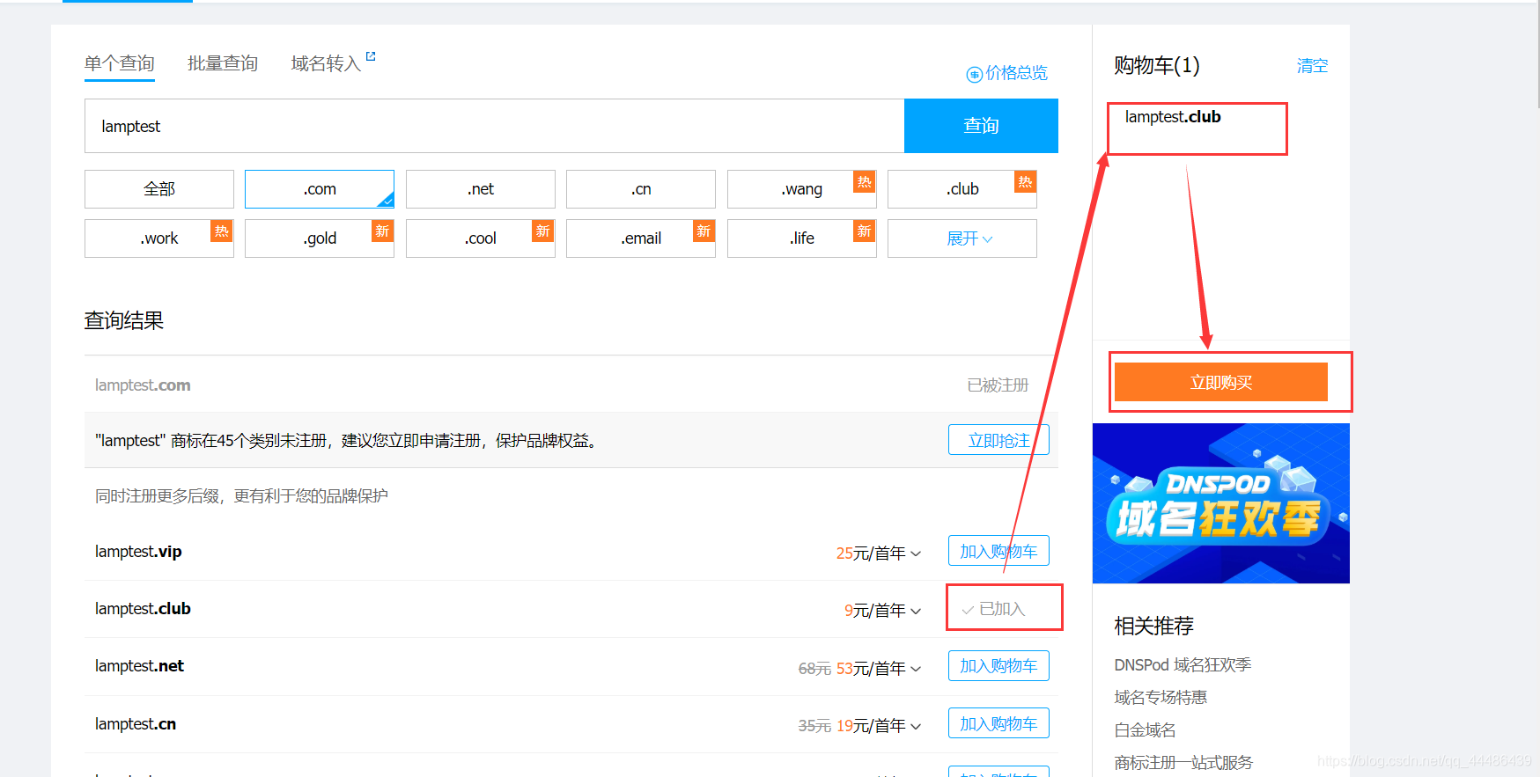Open the 批量查询 tab
The width and height of the screenshot is (1540, 777).
coord(223,63)
